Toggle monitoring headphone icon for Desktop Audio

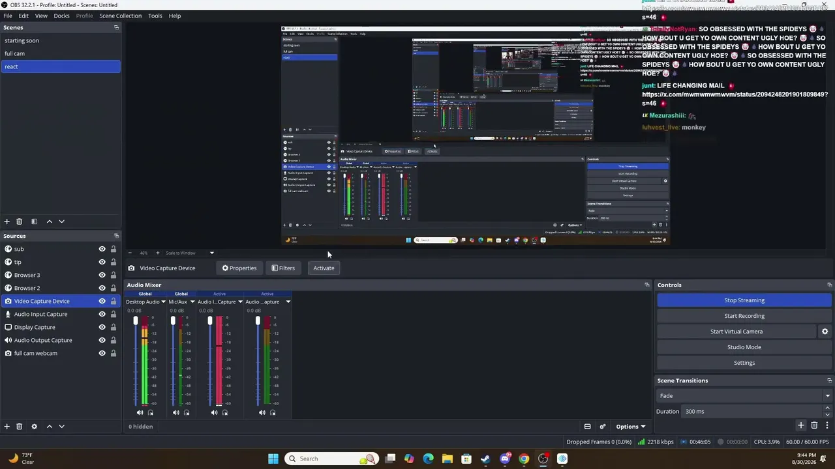point(151,412)
